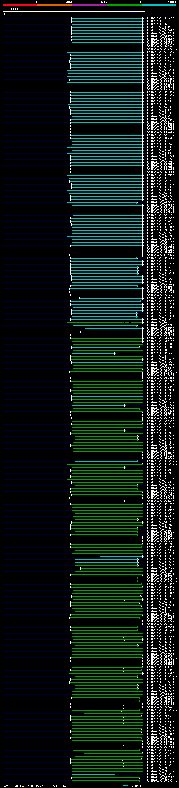Select the UniRef100_Q66N72 label
The image size is (179, 788).
pos(160,80)
